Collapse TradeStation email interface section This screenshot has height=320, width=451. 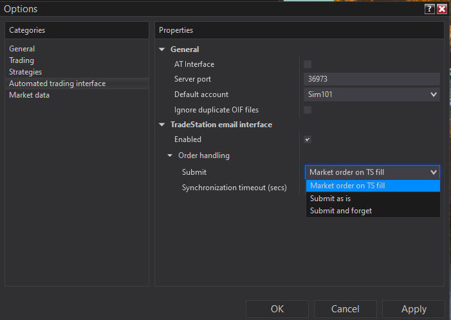(x=161, y=125)
